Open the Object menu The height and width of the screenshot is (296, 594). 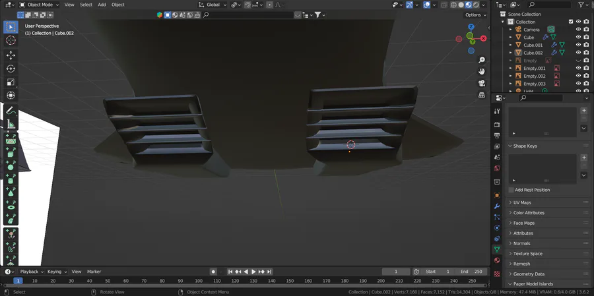[x=118, y=5]
